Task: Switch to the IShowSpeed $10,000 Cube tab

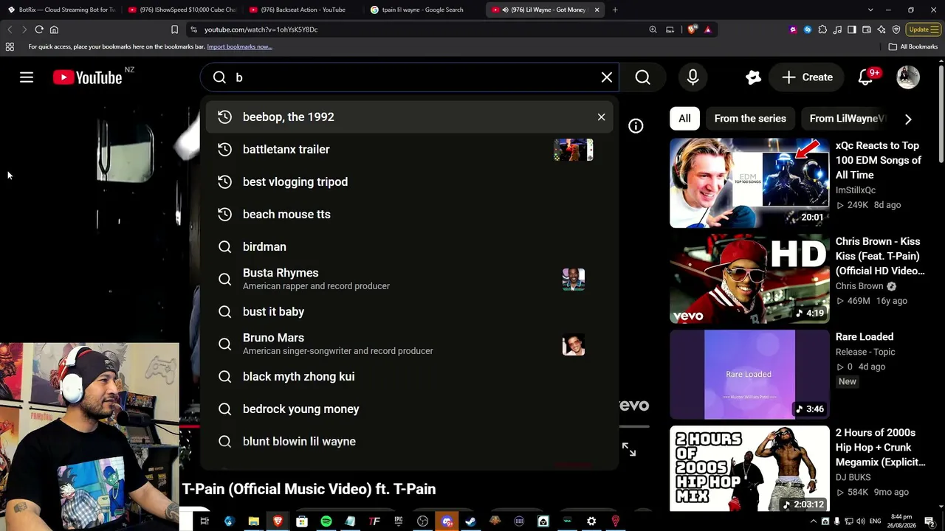Action: click(x=182, y=10)
